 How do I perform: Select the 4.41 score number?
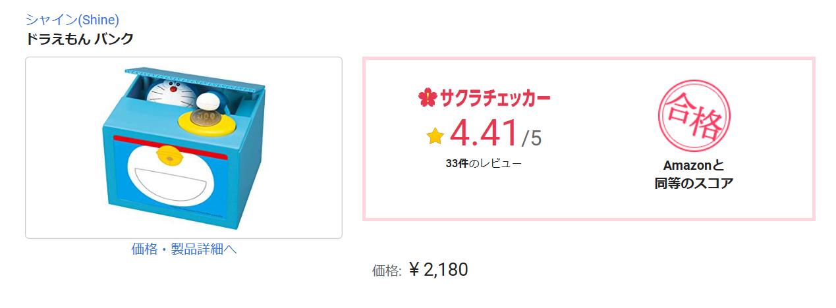484,134
